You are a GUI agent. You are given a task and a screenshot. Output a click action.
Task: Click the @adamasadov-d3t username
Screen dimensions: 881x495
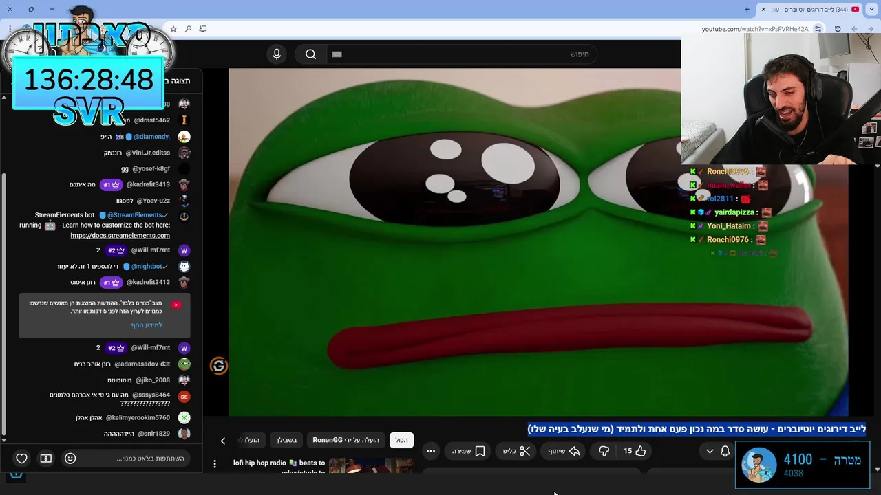click(142, 364)
